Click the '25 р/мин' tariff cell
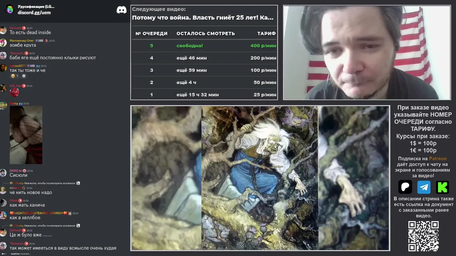456x256 pixels. (x=265, y=95)
